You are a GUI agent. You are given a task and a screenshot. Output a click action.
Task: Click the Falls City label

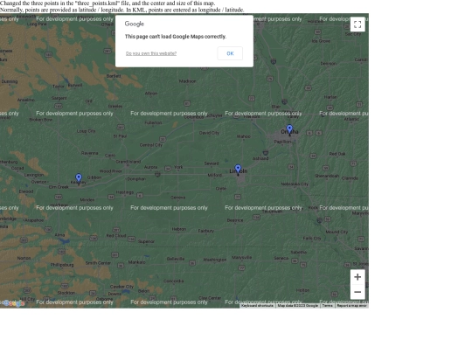click(312, 238)
